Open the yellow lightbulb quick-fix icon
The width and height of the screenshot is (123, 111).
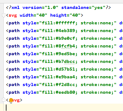(11, 101)
